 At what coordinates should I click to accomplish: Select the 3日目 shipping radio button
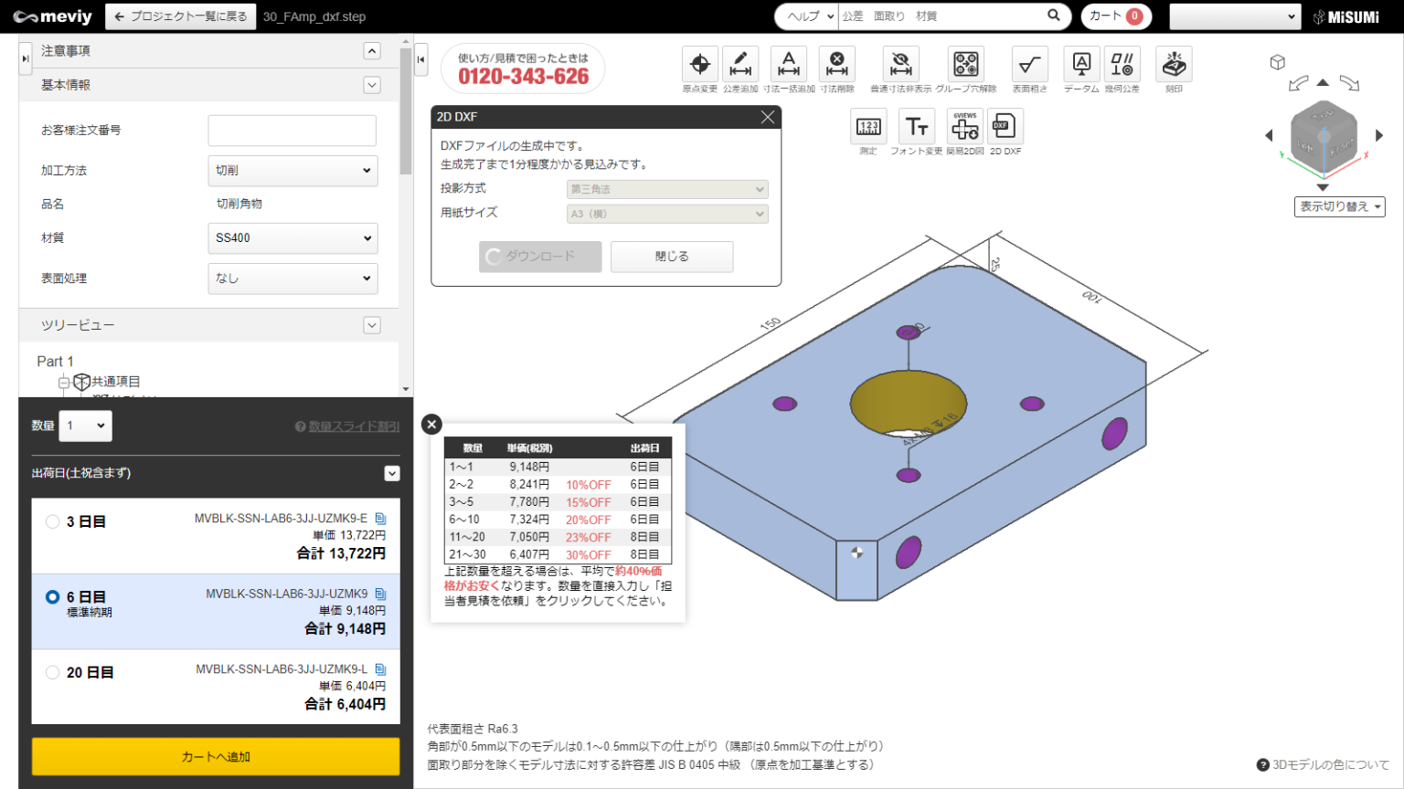53,521
